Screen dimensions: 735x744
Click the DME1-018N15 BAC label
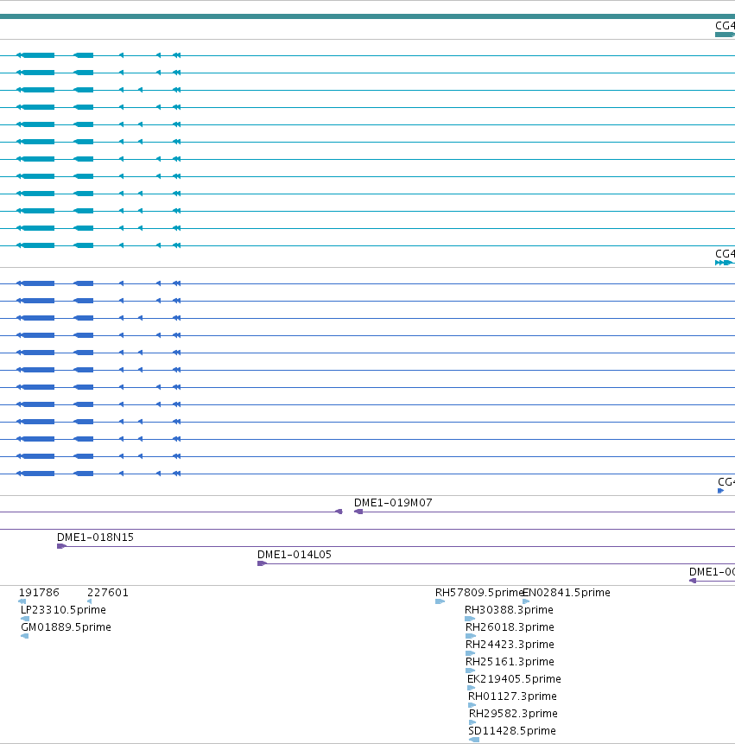pyautogui.click(x=95, y=537)
